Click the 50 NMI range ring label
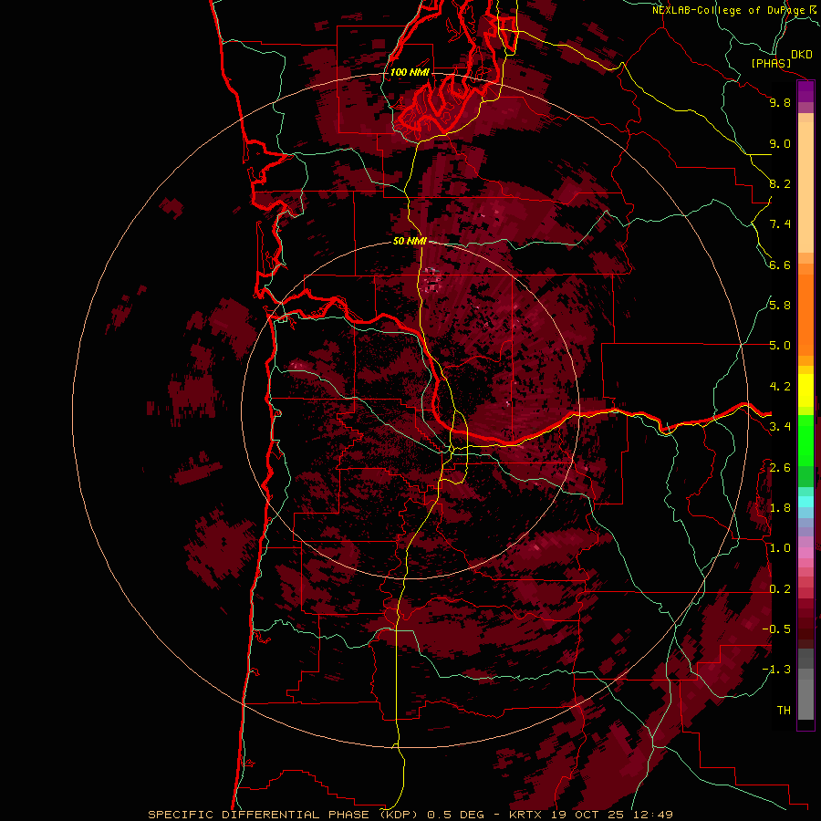 tap(410, 241)
